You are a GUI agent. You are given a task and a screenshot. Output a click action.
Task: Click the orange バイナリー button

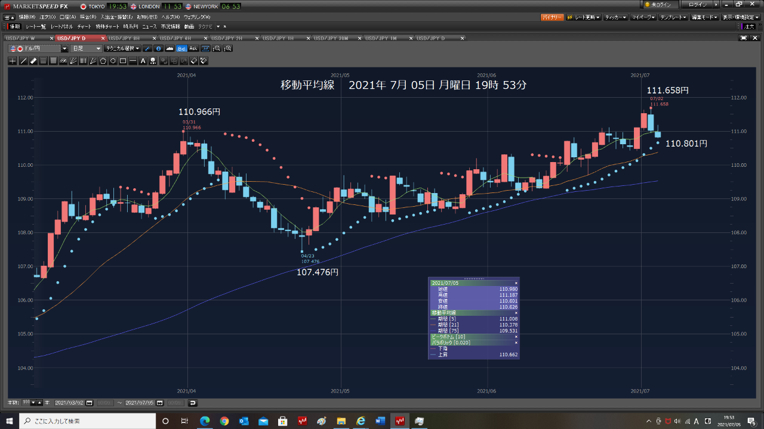[x=552, y=17]
